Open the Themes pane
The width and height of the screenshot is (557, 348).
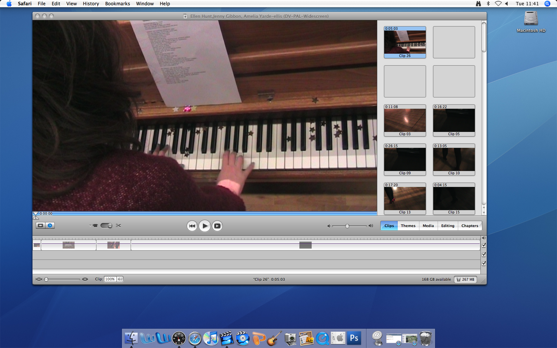pos(408,226)
